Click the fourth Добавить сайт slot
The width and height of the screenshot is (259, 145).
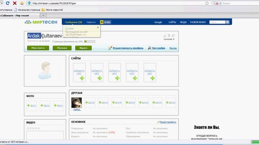(132, 72)
